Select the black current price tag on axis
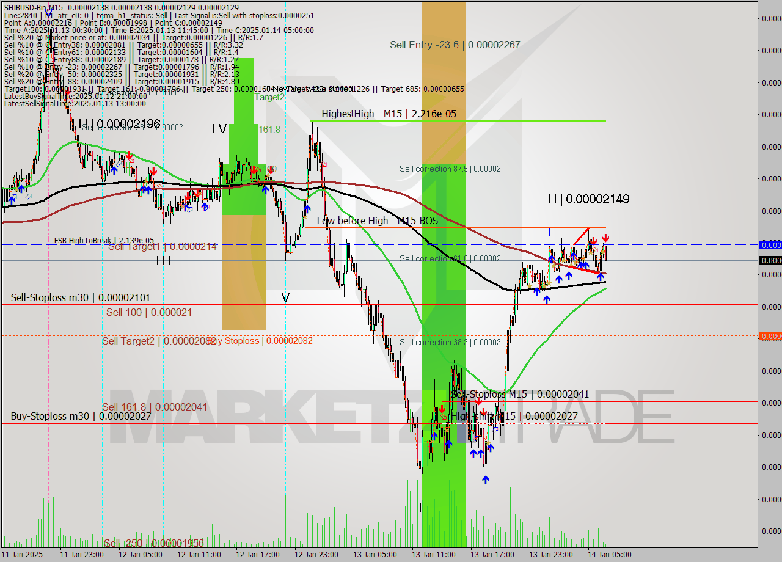 [770, 260]
